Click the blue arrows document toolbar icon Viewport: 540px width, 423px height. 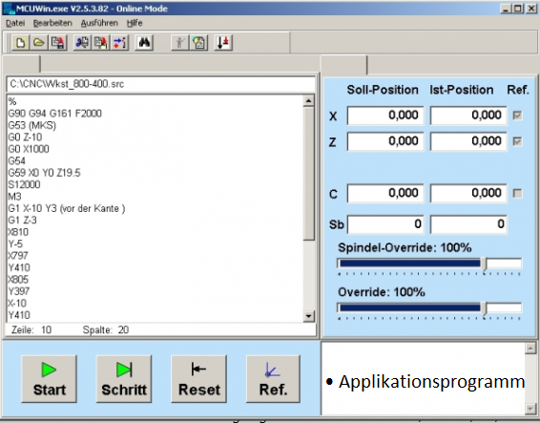(82, 43)
